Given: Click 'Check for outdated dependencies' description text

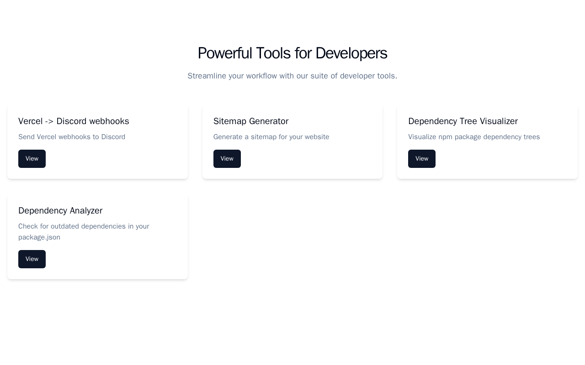Looking at the screenshot, I should click(84, 232).
